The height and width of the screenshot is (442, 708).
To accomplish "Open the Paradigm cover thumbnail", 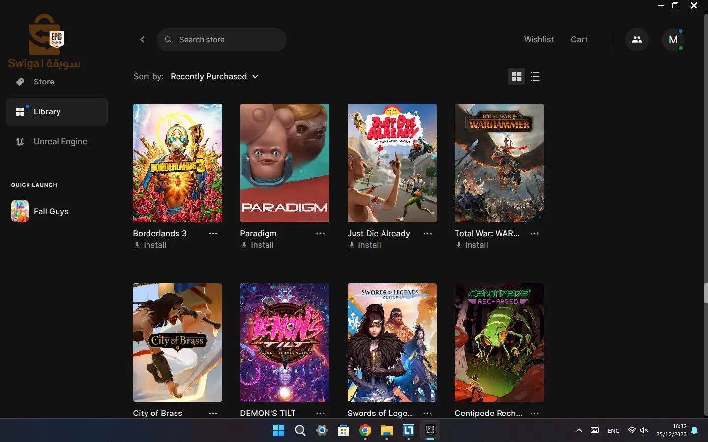I will [x=285, y=163].
